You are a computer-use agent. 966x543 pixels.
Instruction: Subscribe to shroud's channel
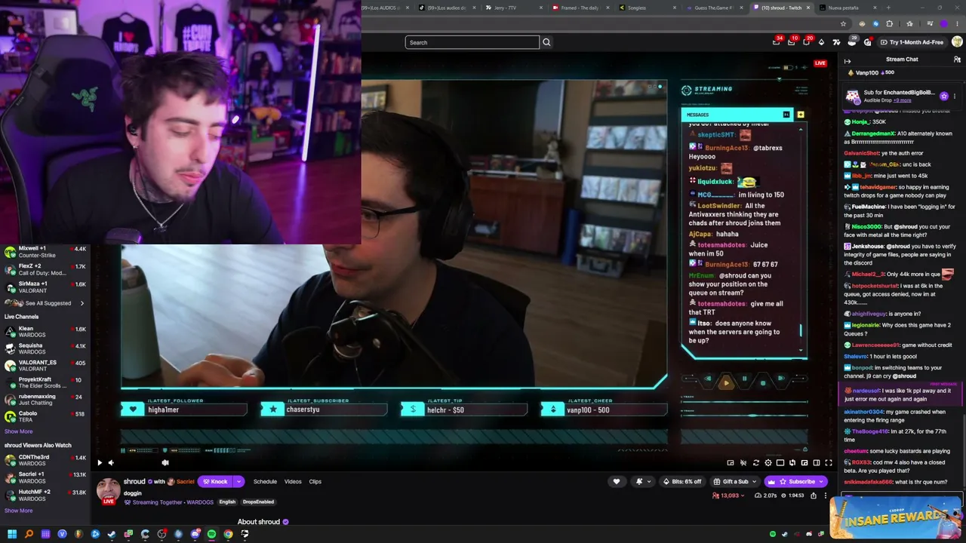click(797, 481)
